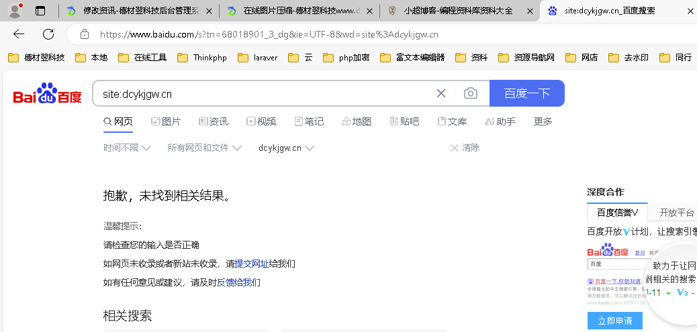
Task: Select the 贴吧 search category
Action: click(x=404, y=121)
